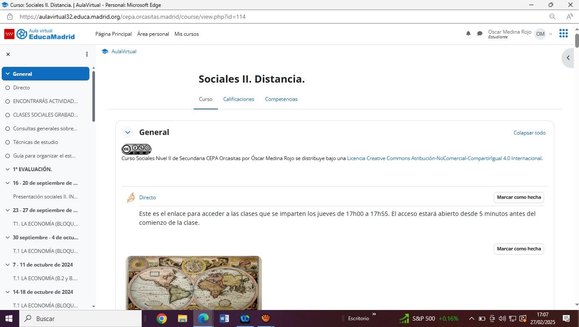Open the Windows Start menu
The width and height of the screenshot is (579, 327).
point(9,318)
